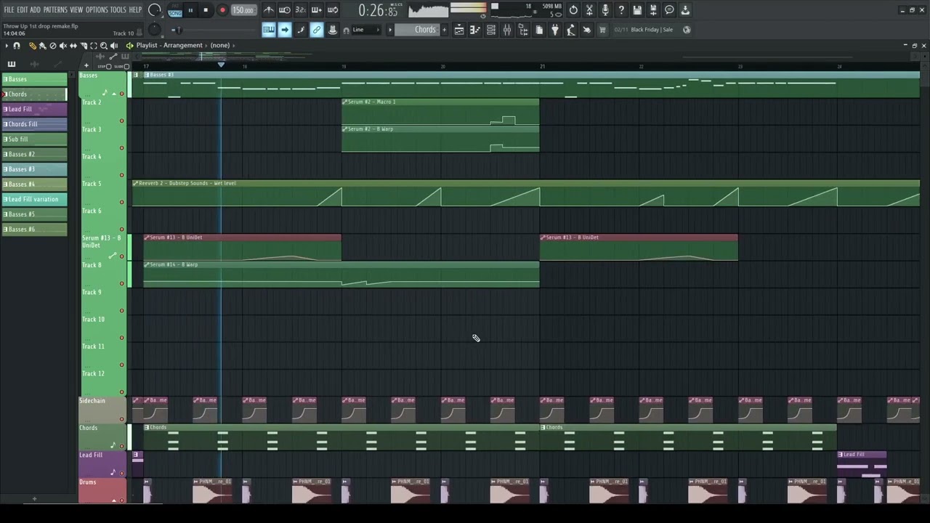
Task: Open the PATTERNS menu
Action: [55, 10]
